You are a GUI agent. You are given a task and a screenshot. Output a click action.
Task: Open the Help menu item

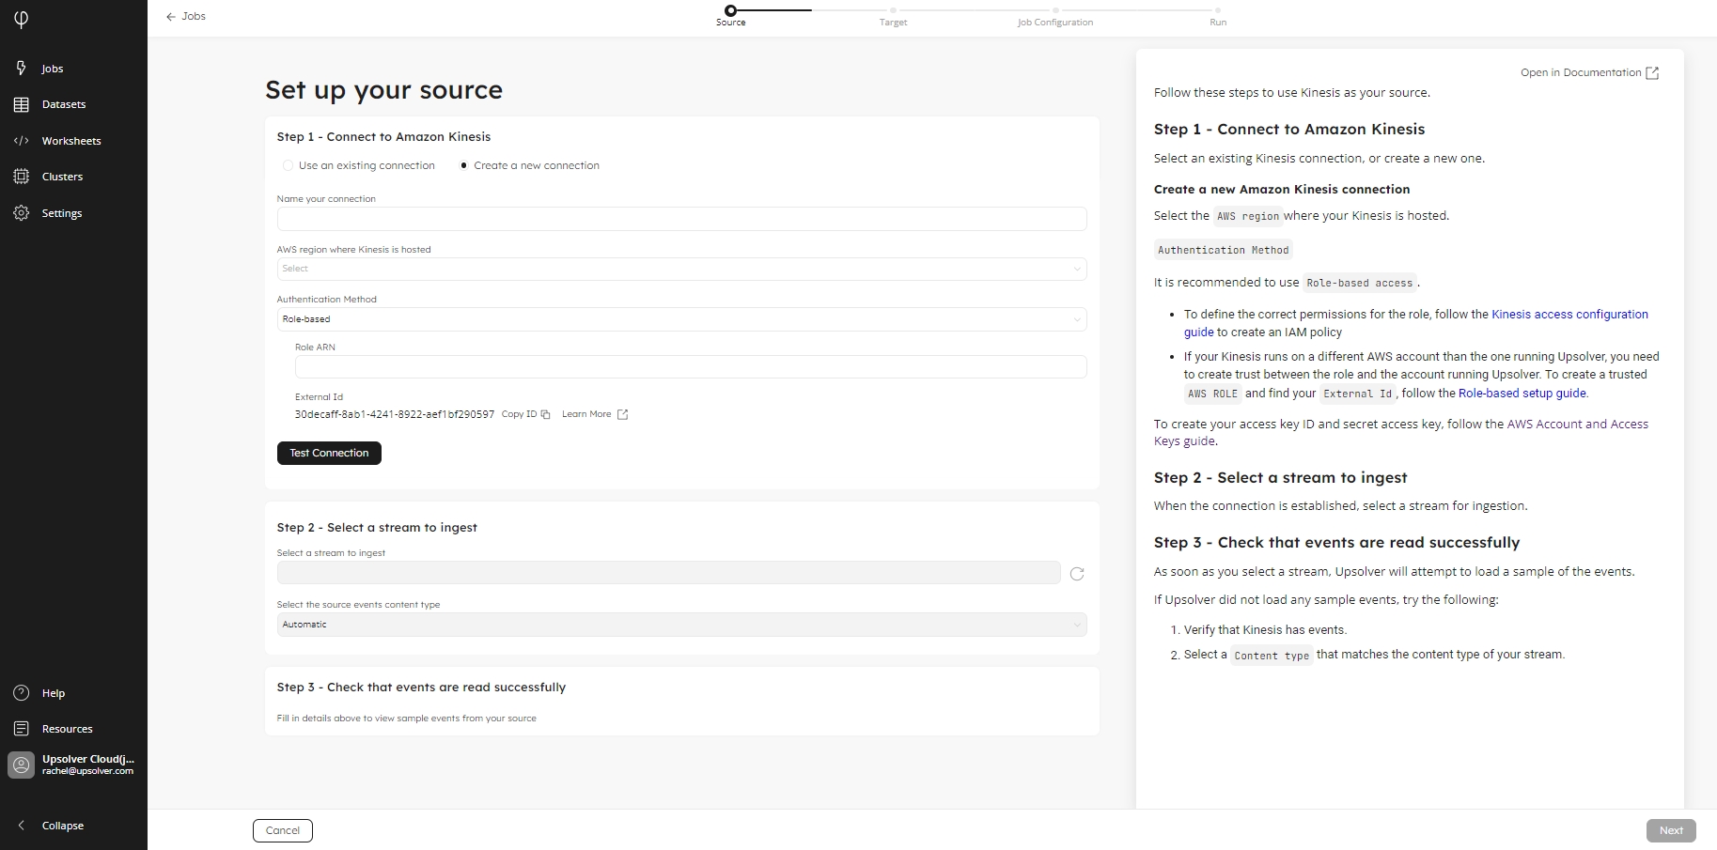point(54,693)
